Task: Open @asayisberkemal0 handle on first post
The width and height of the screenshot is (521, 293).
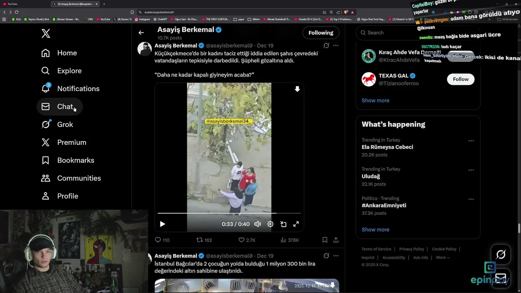Action: point(229,46)
